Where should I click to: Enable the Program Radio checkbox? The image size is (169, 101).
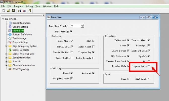pos(149,66)
